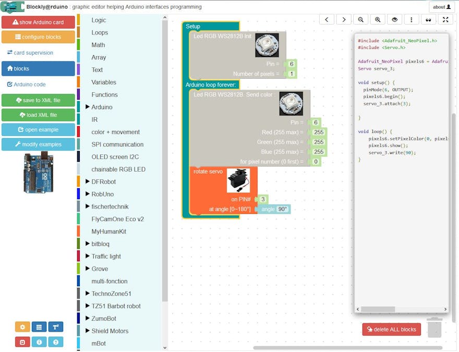Click the expand fullscreen icon
The width and height of the screenshot is (459, 352).
tap(446, 19)
